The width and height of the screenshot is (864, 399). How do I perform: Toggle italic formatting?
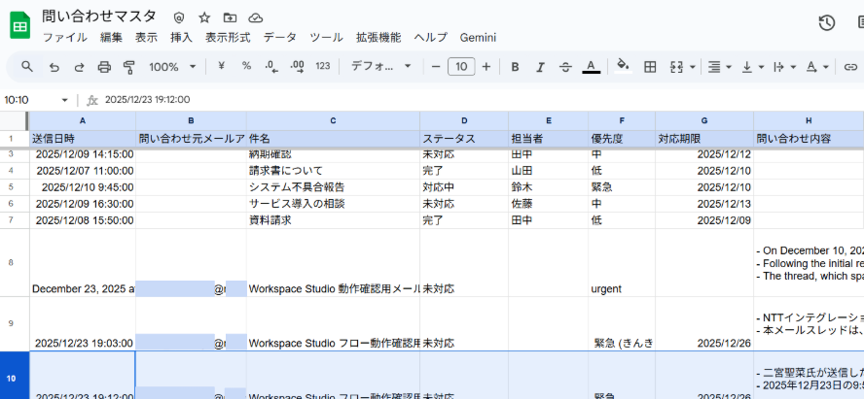tap(540, 67)
